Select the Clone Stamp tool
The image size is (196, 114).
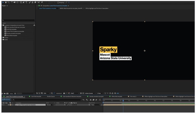tap(32, 2)
